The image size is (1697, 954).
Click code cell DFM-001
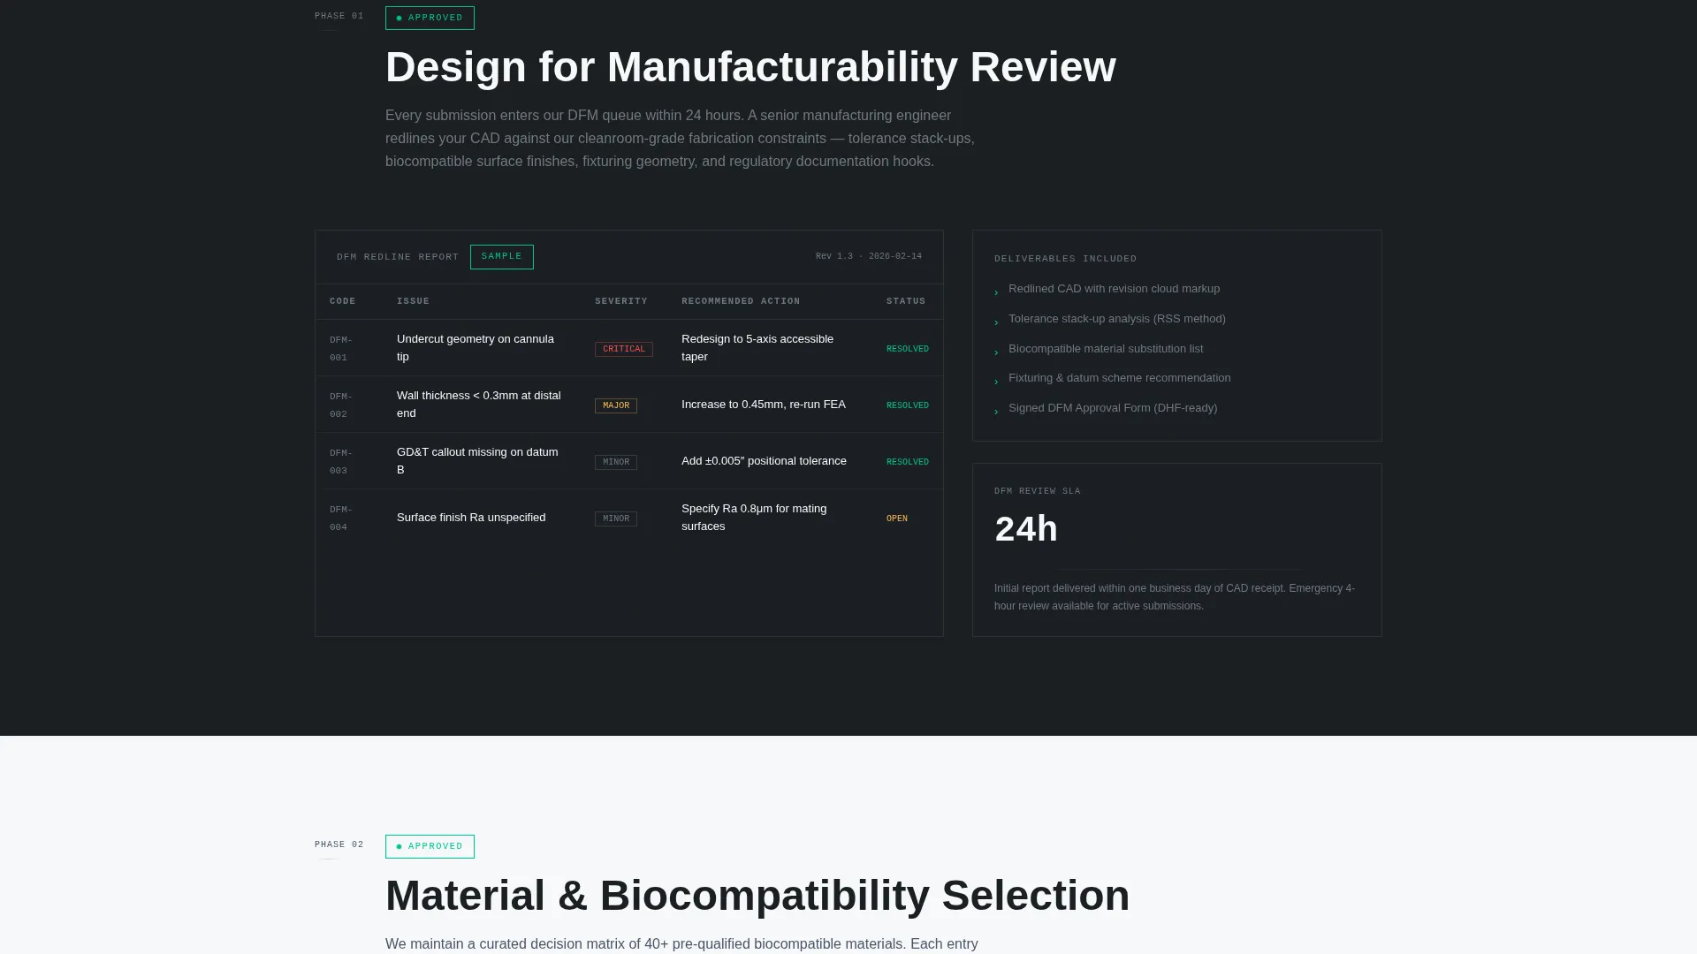pyautogui.click(x=341, y=348)
